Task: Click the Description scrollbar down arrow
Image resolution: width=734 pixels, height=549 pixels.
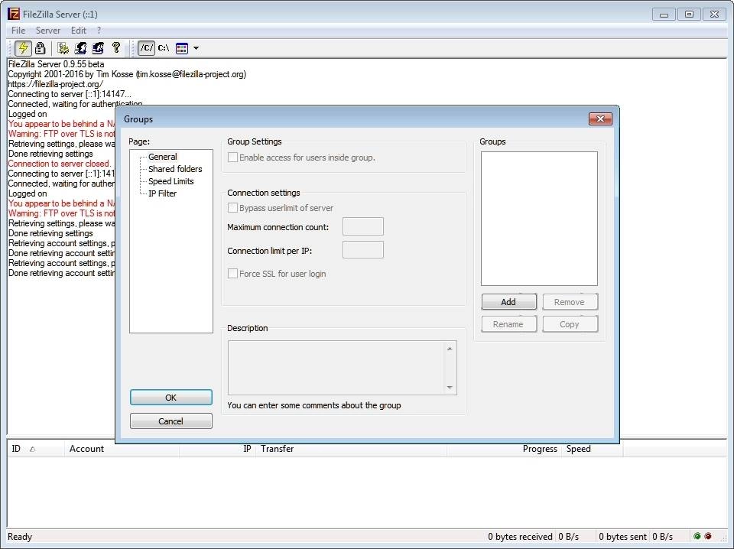Action: [x=450, y=387]
